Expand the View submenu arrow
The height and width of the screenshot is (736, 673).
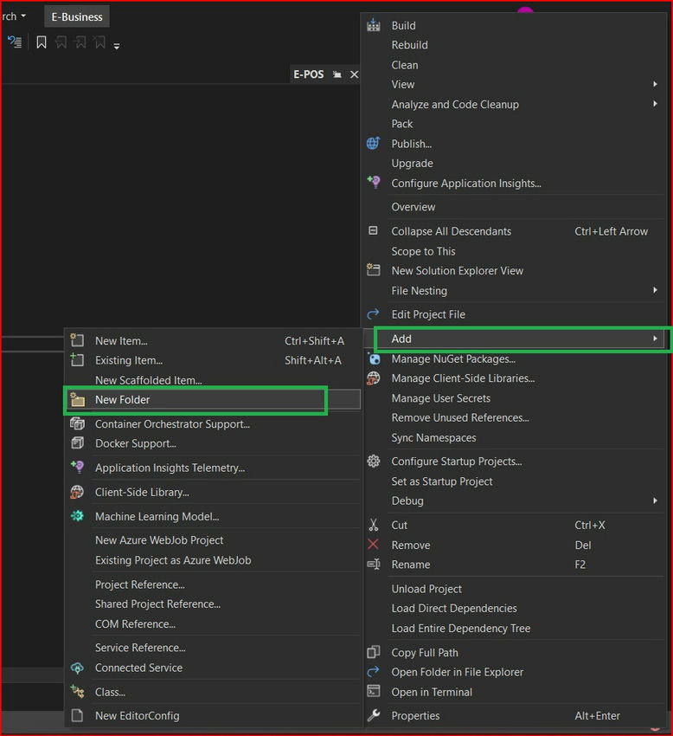[655, 84]
